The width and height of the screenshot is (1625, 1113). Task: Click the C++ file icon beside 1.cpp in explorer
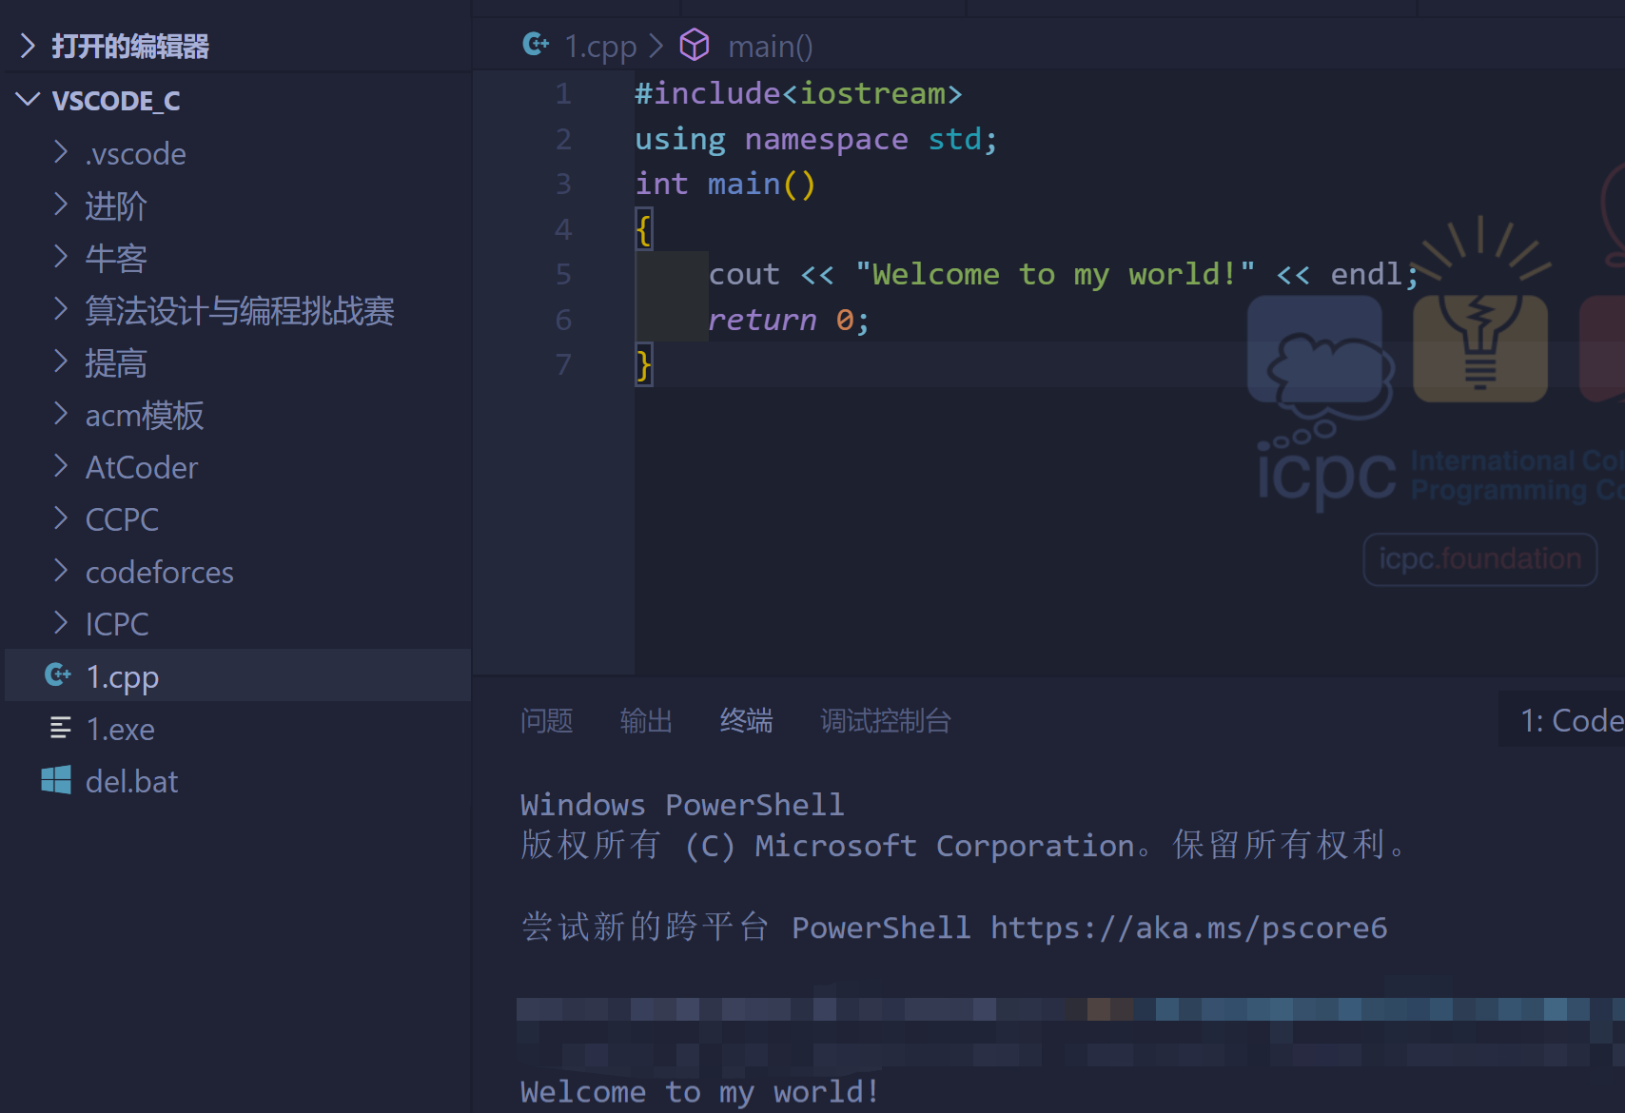point(58,674)
